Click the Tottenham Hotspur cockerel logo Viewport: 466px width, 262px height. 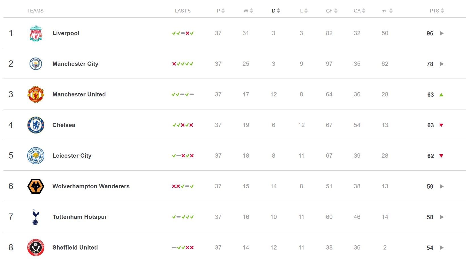click(36, 217)
